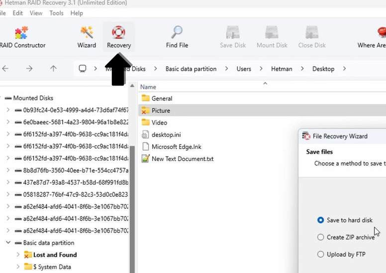Select the desktop.ini file icon
Screen dimensions: 386x273
[145, 135]
